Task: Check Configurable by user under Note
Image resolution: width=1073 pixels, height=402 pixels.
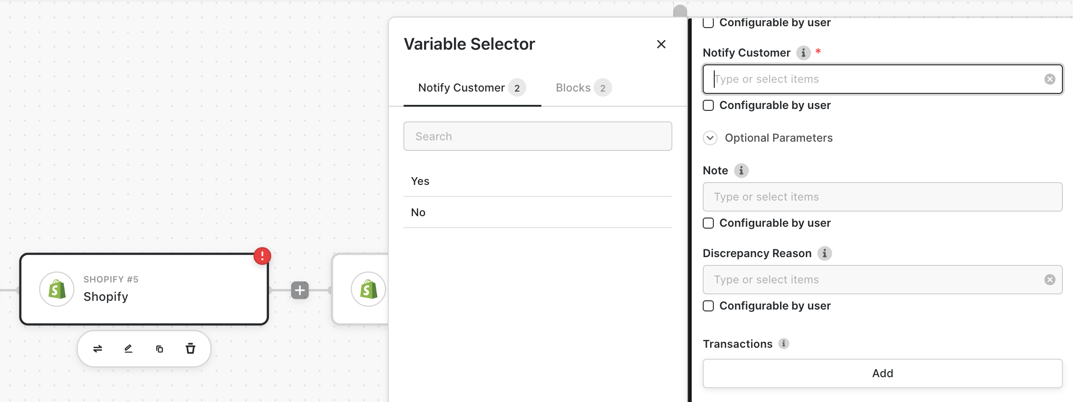Action: pyautogui.click(x=708, y=223)
